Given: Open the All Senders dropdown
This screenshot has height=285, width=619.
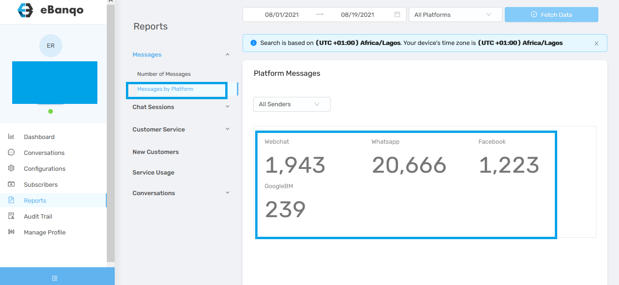Looking at the screenshot, I should [x=292, y=104].
